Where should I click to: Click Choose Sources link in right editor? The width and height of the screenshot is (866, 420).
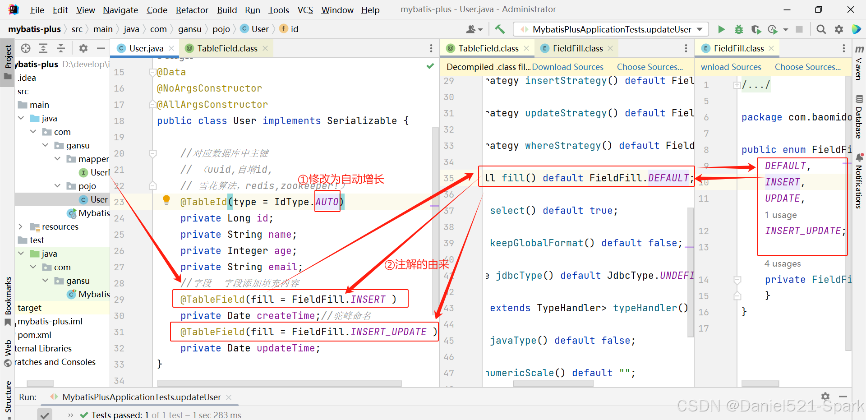pos(808,67)
